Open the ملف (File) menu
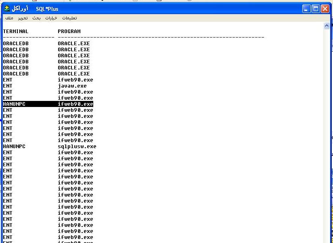Viewport: 333px width, 243px height. click(9, 18)
